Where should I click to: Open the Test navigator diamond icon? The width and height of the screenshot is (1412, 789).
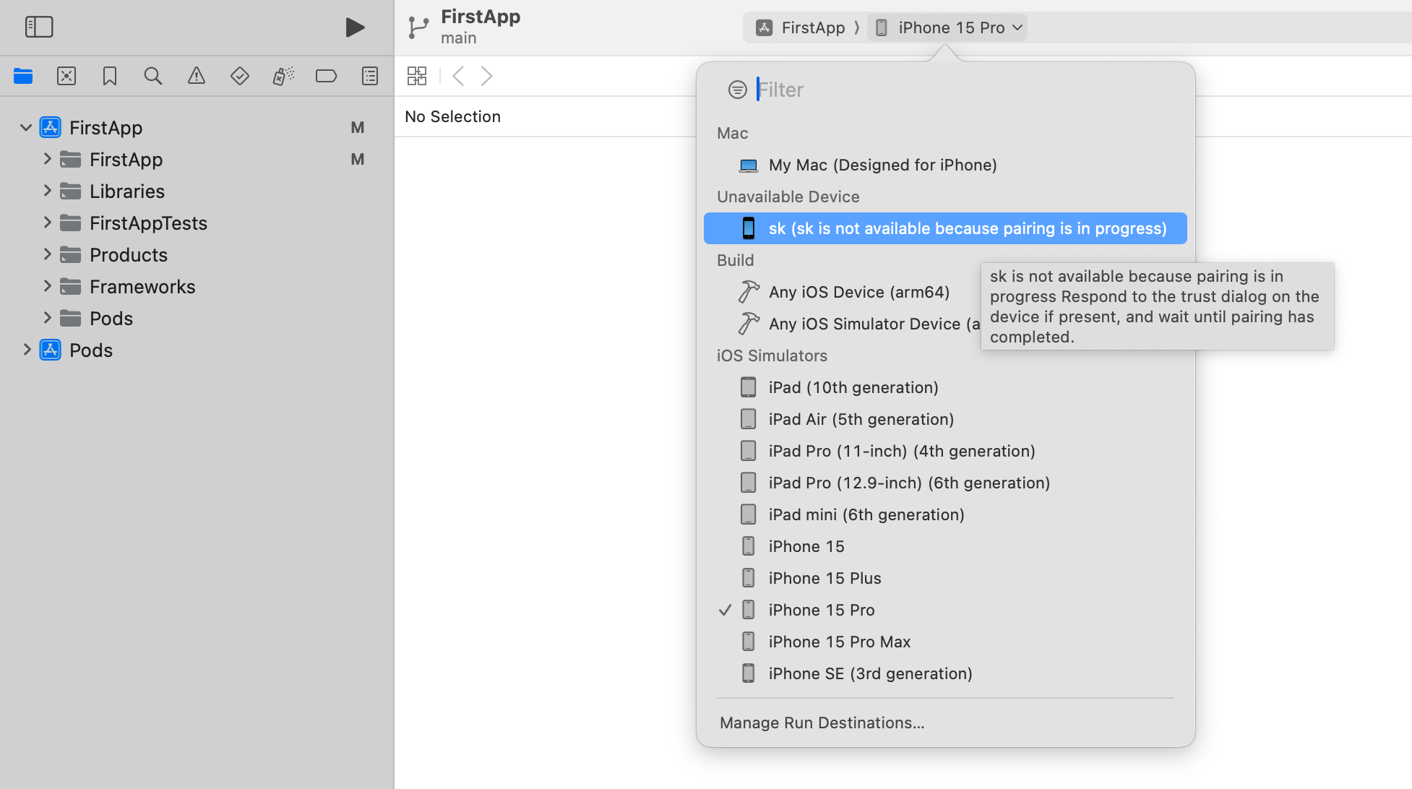tap(240, 76)
